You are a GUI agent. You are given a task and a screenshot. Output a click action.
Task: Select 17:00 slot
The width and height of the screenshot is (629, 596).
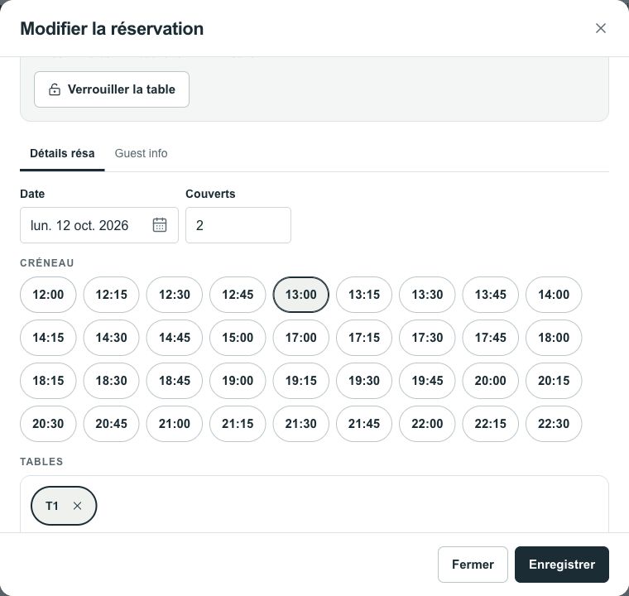(301, 338)
